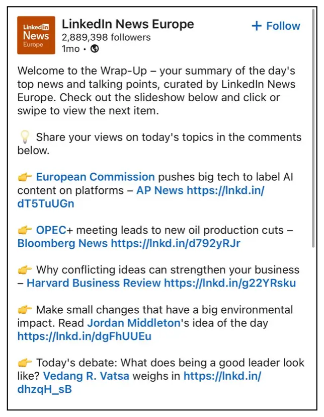
Task: Open the Harvard Business Review mention
Action: [94, 283]
